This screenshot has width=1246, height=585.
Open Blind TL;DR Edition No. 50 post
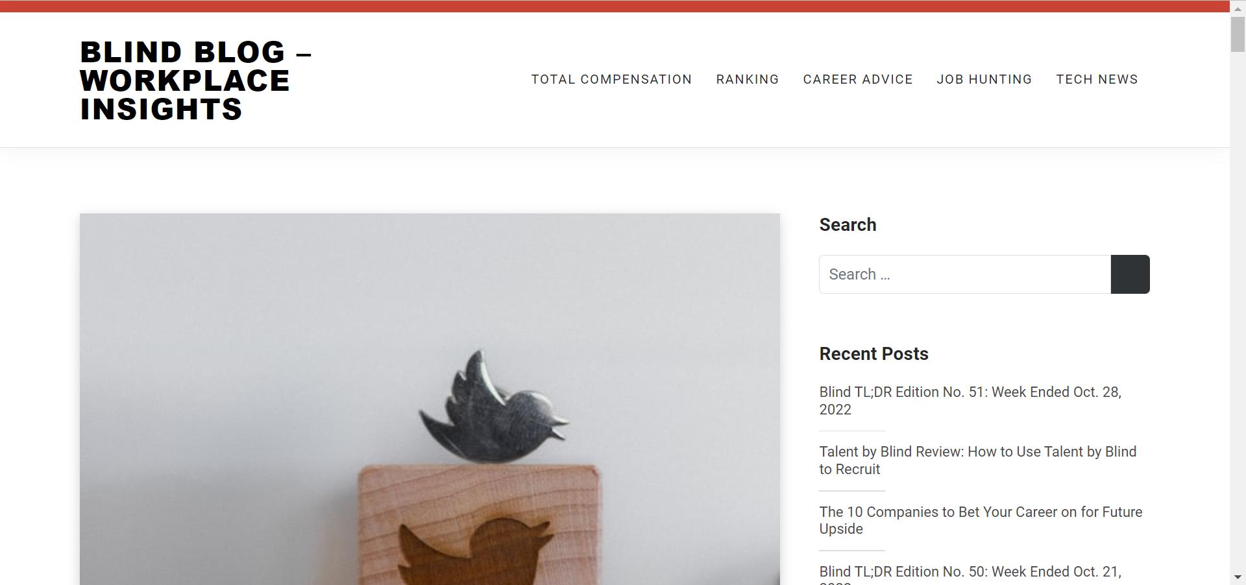[x=970, y=574]
